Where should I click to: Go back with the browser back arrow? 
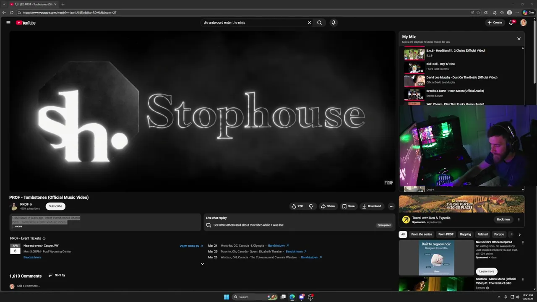(4, 13)
